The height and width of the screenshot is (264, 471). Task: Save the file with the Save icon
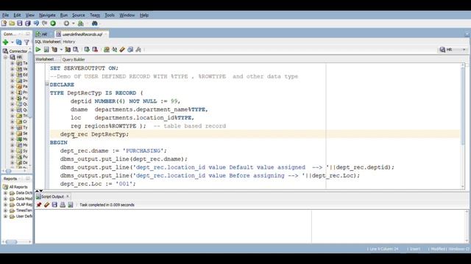20,23
